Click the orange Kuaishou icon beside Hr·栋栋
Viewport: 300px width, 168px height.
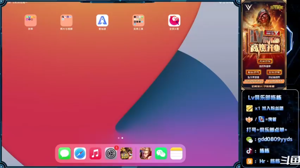249,161
